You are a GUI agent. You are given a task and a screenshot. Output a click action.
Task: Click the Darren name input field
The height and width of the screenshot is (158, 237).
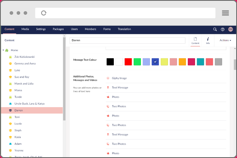tap(127, 40)
